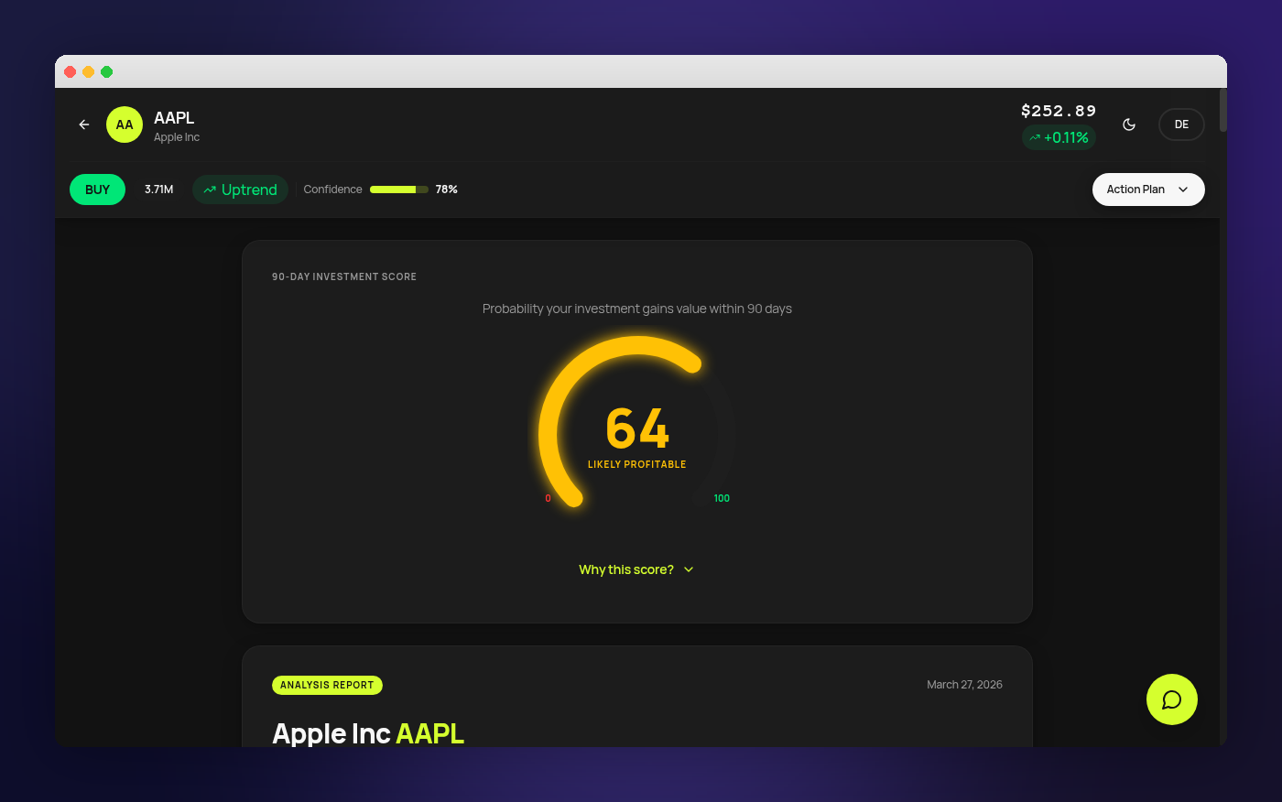
Task: Click the 'Probability your investment gains value' text
Action: (637, 309)
